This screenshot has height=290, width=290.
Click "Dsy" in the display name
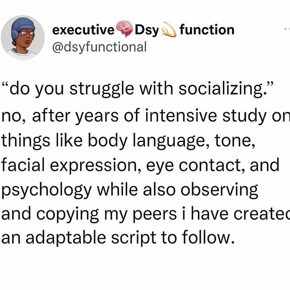coord(147,30)
